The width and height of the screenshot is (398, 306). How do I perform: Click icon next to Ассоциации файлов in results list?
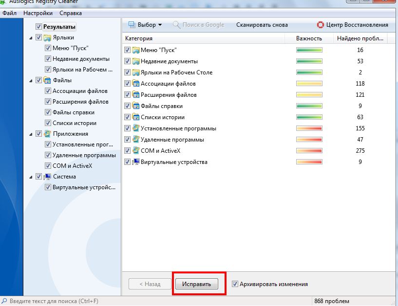(x=136, y=83)
